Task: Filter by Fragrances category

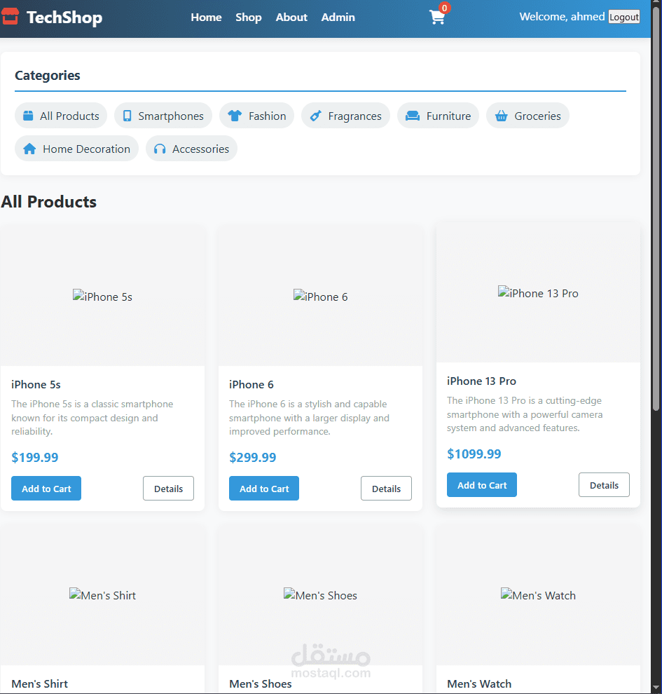Action: click(x=346, y=116)
